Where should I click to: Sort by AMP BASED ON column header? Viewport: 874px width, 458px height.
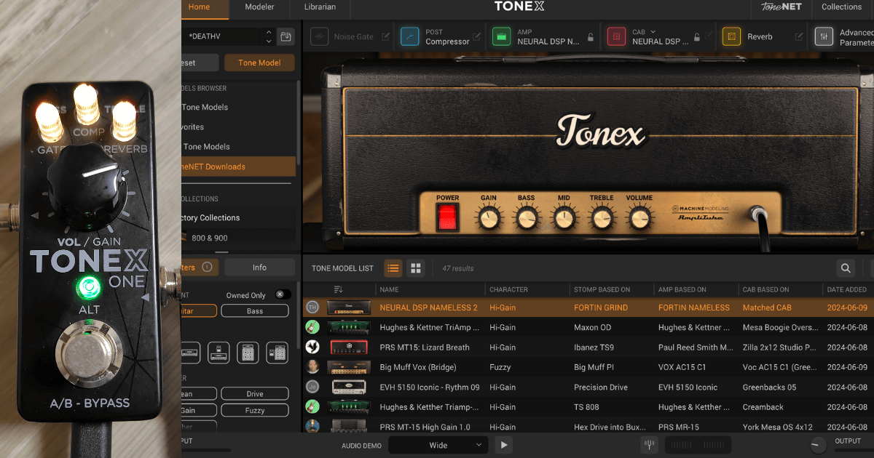click(x=682, y=289)
